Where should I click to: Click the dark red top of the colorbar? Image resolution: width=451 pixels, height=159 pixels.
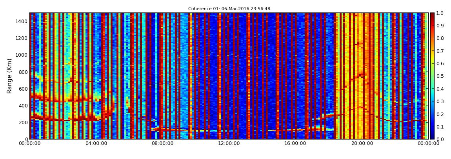tap(433, 15)
